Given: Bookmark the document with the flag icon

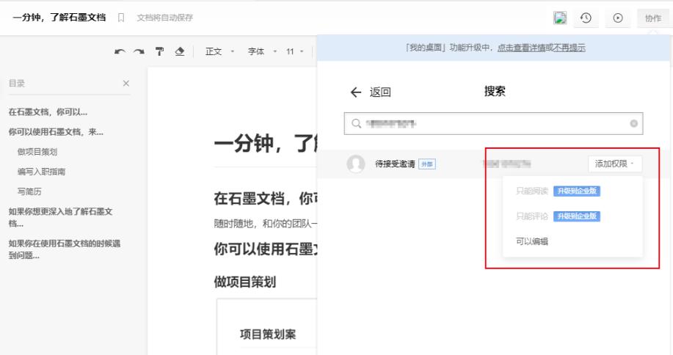Looking at the screenshot, I should tap(121, 18).
